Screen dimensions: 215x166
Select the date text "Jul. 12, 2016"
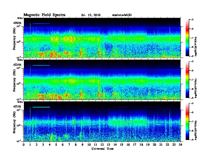pos(91,15)
